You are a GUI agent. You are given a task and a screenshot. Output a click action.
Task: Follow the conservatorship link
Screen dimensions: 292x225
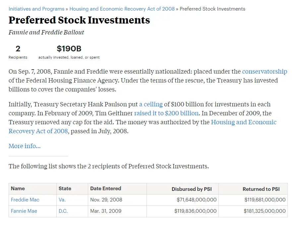point(264,72)
